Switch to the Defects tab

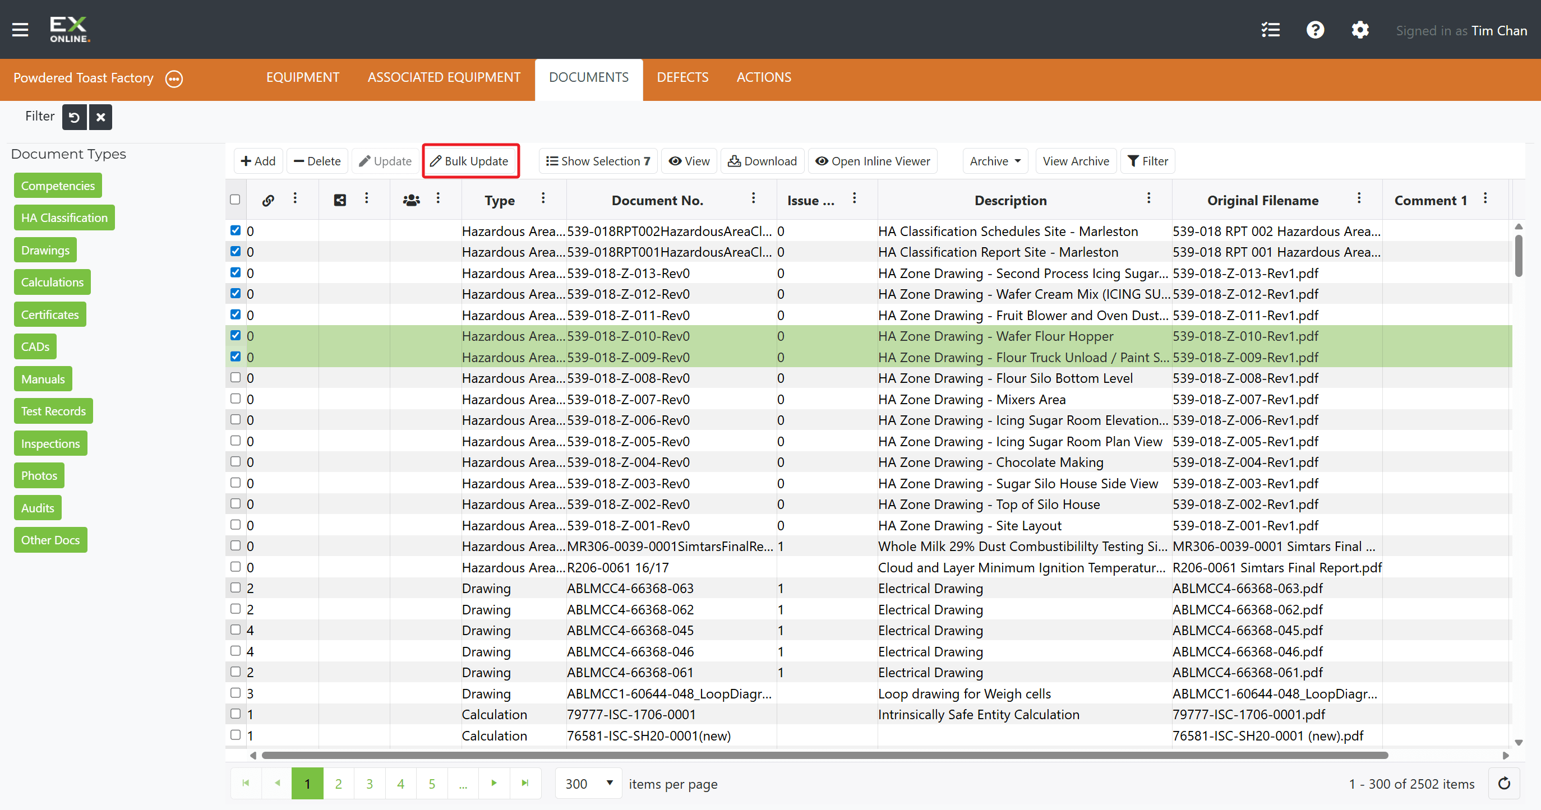point(682,78)
